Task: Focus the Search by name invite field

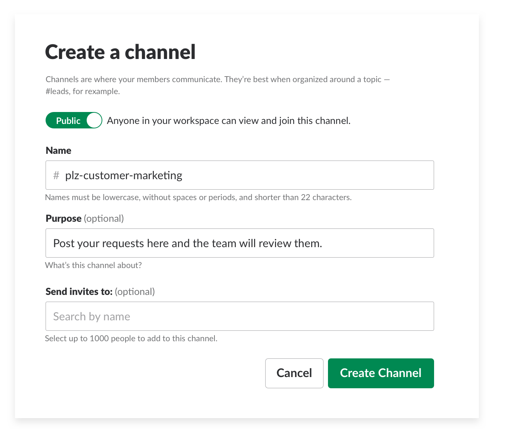Action: pyautogui.click(x=239, y=316)
